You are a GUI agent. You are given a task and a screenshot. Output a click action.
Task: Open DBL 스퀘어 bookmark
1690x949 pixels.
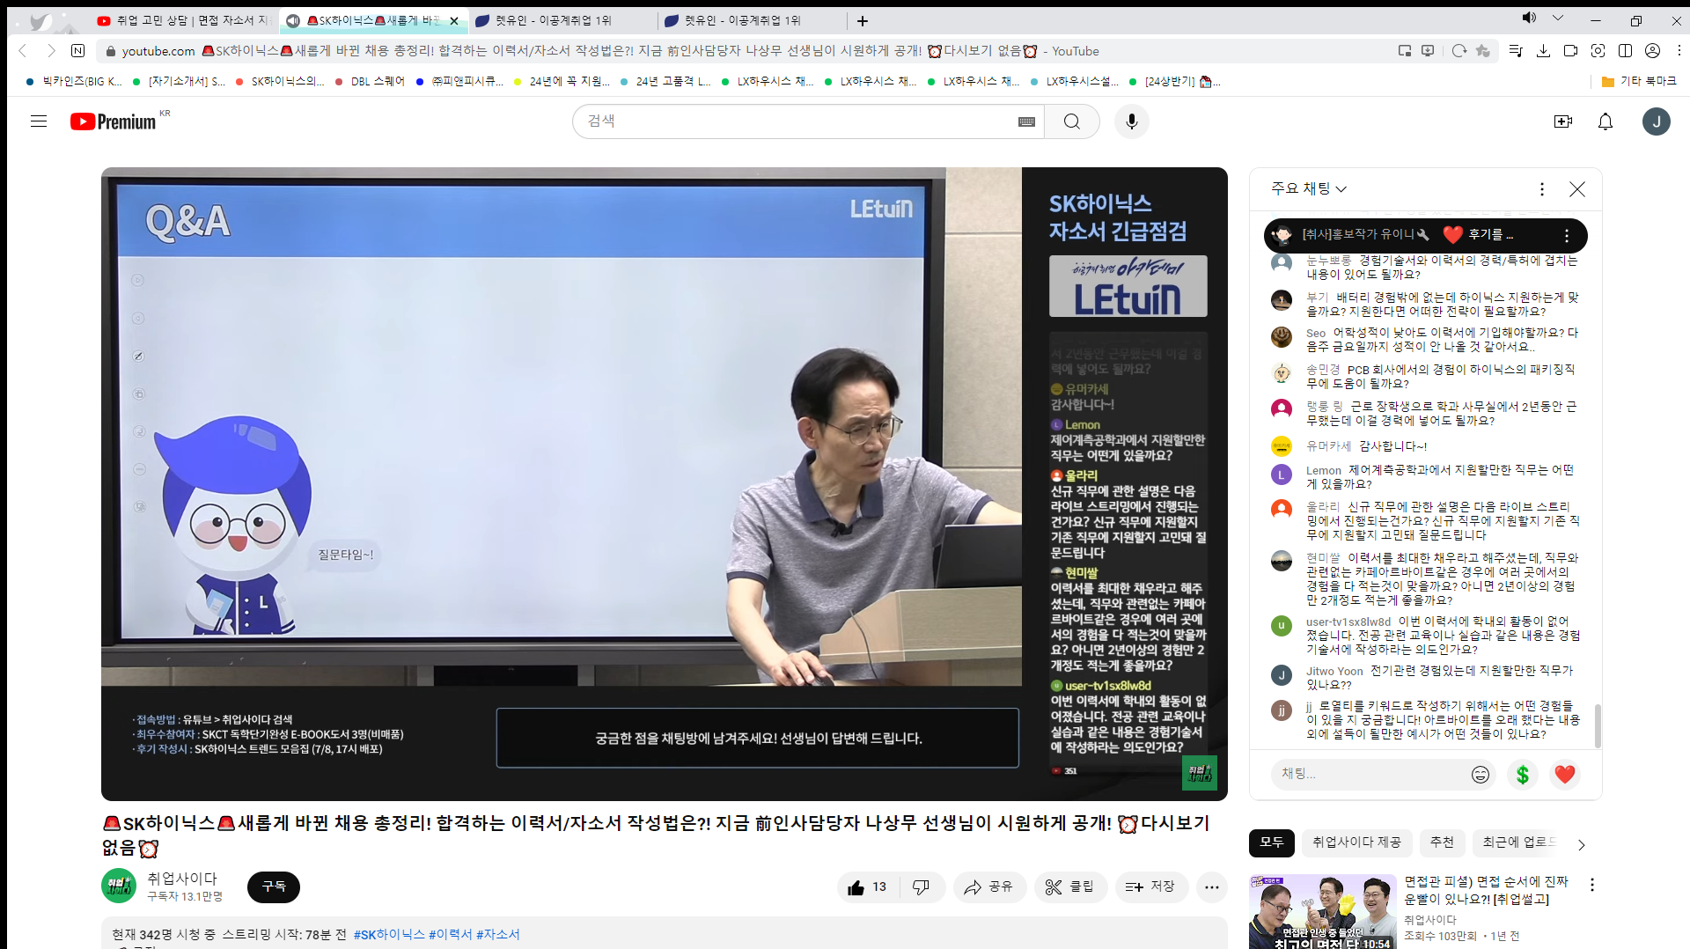coord(370,81)
